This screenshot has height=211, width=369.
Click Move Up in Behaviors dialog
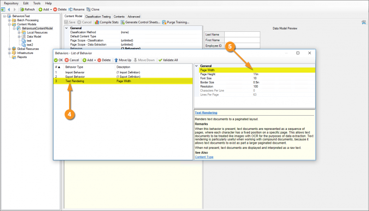click(123, 60)
